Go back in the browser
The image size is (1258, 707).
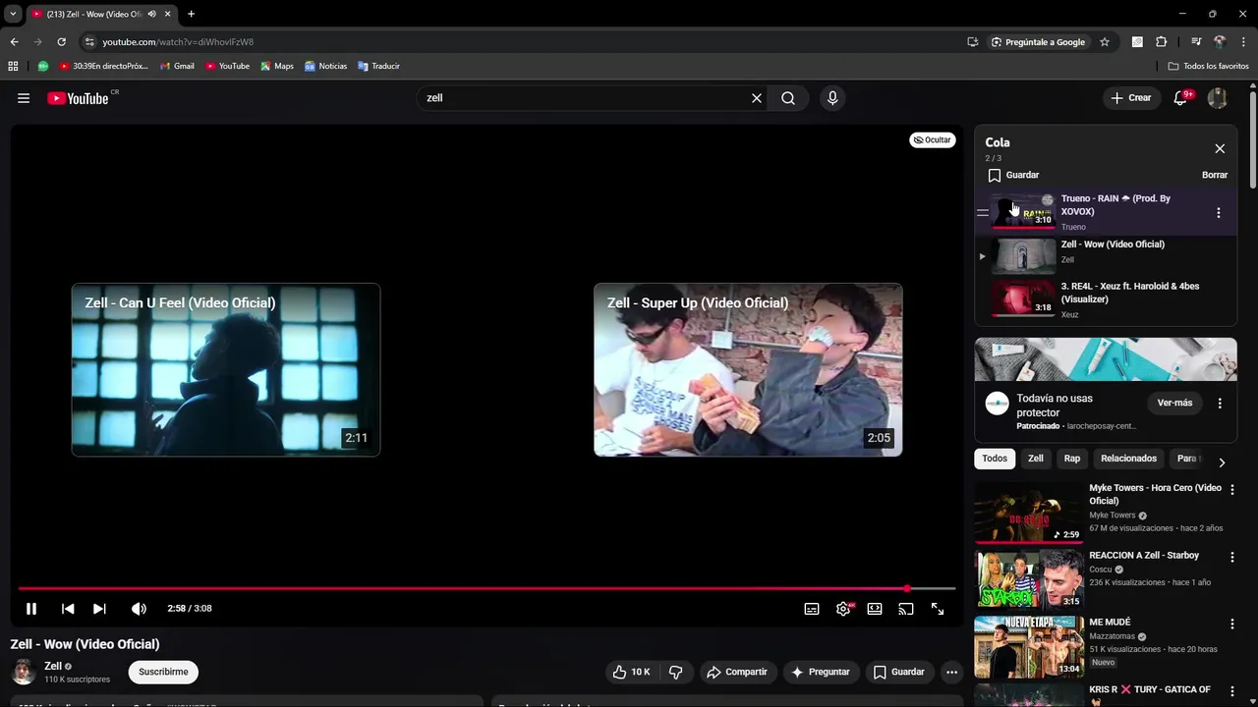point(14,42)
